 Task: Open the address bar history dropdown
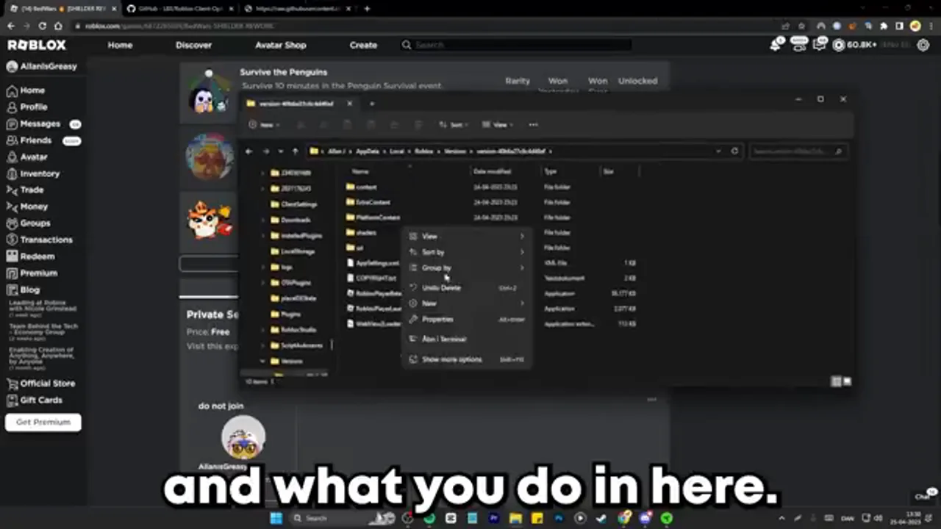point(718,151)
